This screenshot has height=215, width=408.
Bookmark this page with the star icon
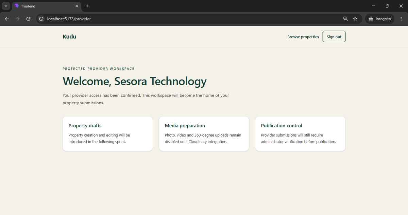(355, 19)
